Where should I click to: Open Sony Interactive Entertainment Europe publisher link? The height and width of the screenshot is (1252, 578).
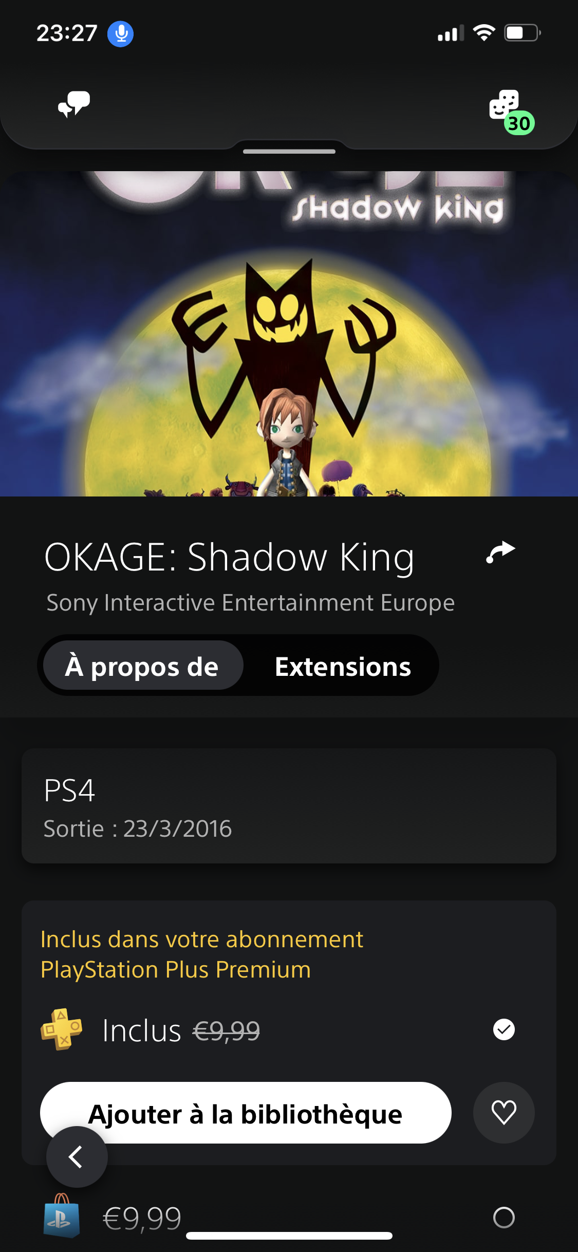pyautogui.click(x=251, y=602)
